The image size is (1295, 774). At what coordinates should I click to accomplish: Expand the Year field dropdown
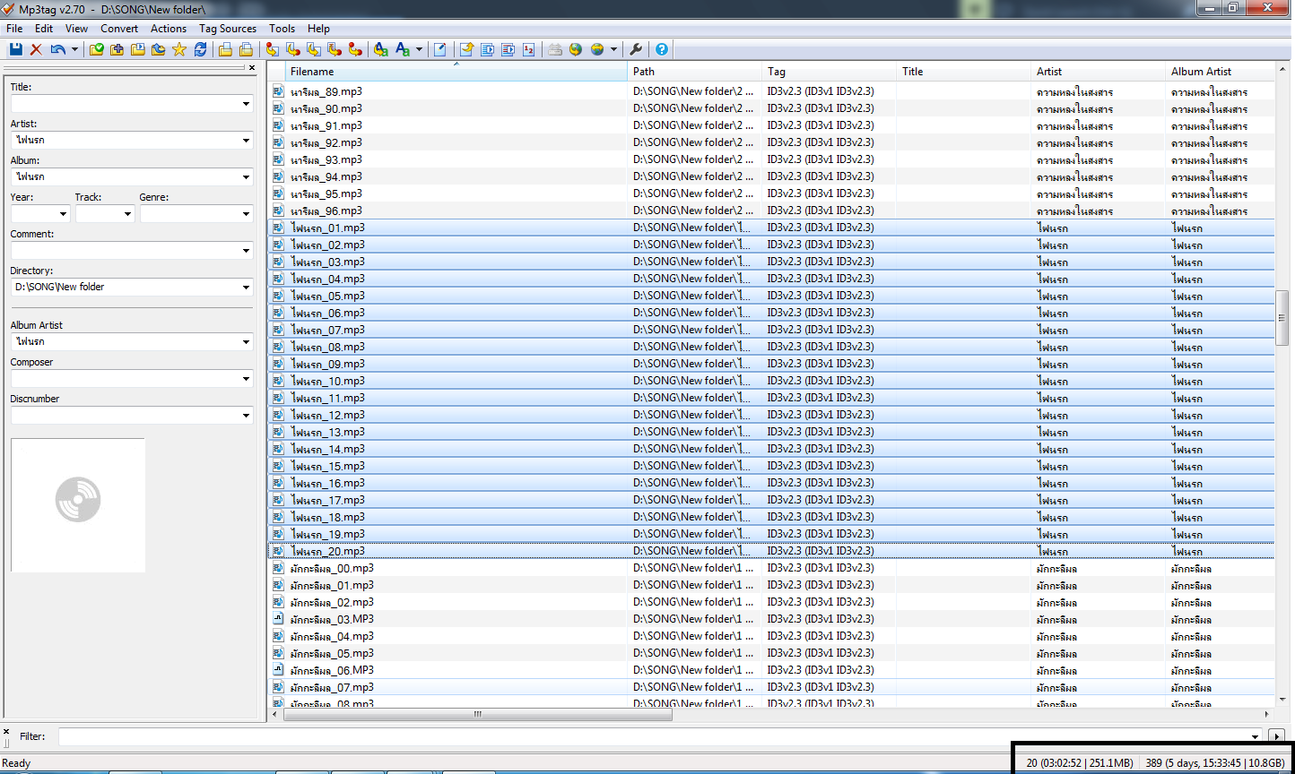click(63, 214)
